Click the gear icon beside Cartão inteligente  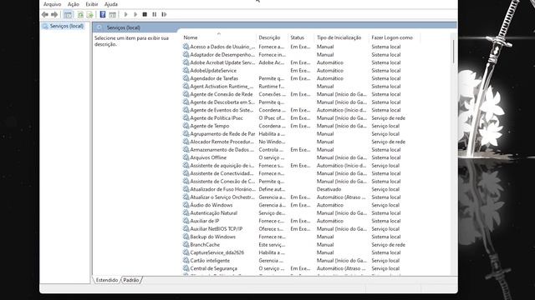186,261
